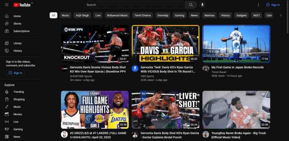Select the Arijit Singh chip

click(82, 15)
